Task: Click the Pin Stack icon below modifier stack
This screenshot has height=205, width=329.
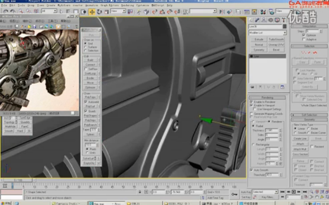Action: (252, 87)
